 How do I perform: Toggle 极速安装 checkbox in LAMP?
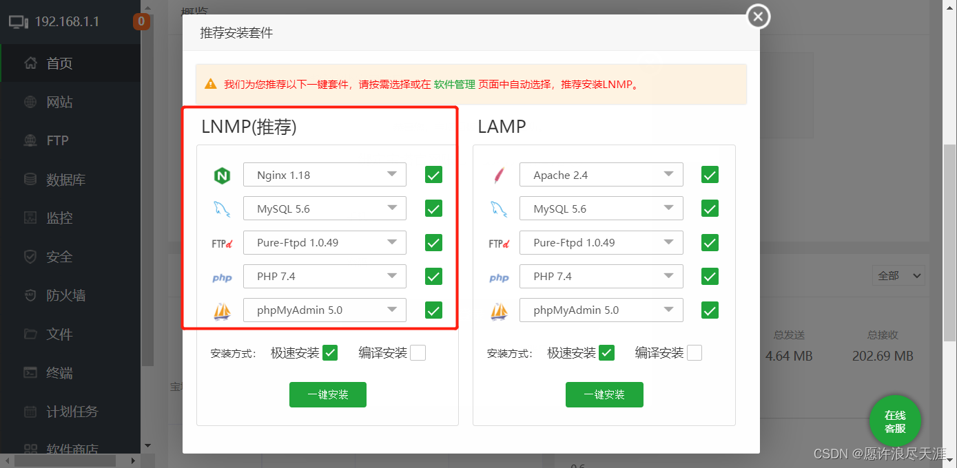[x=606, y=353]
